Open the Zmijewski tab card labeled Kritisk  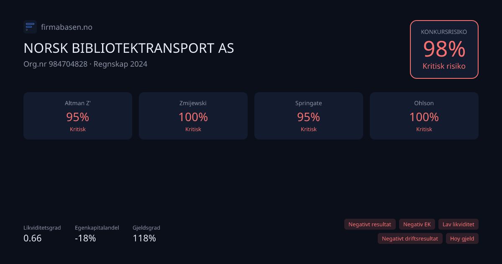(193, 129)
